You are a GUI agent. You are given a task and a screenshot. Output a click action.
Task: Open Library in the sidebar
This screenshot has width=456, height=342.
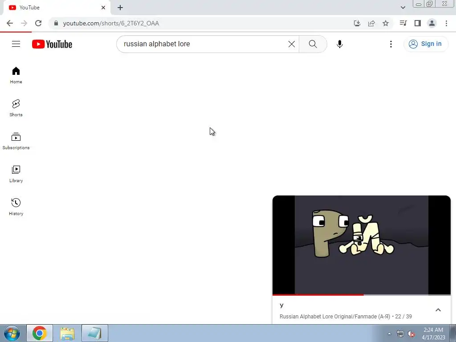click(x=16, y=174)
